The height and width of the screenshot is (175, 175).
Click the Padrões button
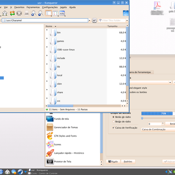[128, 161]
